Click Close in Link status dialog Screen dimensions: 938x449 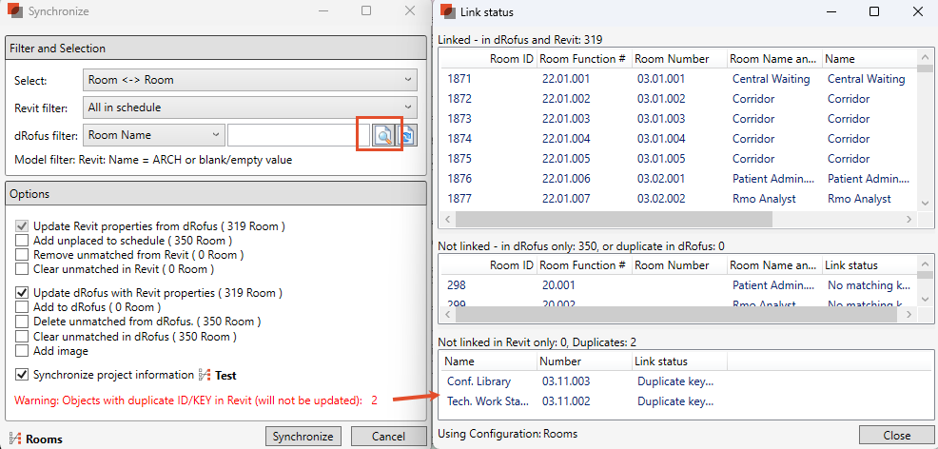click(896, 434)
